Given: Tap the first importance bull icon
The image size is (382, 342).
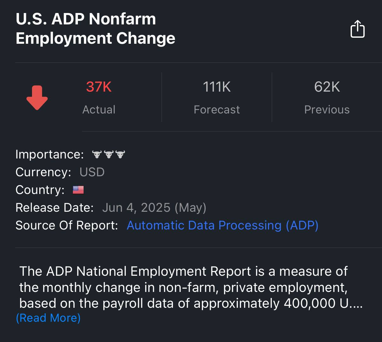Looking at the screenshot, I should click(x=97, y=154).
